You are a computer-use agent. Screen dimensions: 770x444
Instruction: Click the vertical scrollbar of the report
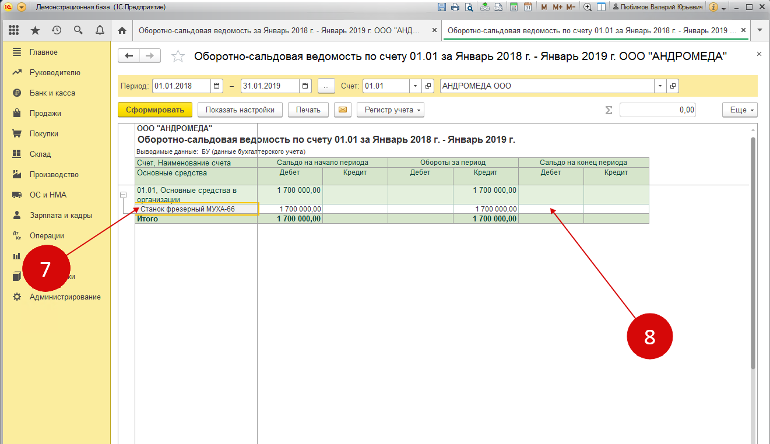tap(753, 253)
